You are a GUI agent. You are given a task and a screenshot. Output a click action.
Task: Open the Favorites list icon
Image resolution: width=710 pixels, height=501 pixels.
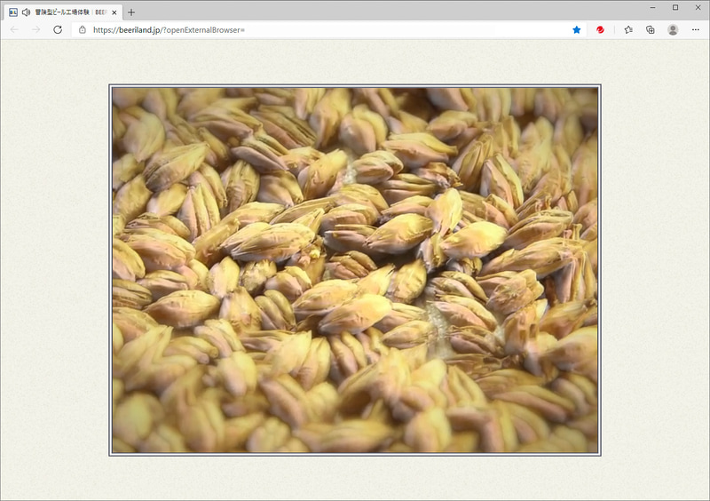click(628, 30)
